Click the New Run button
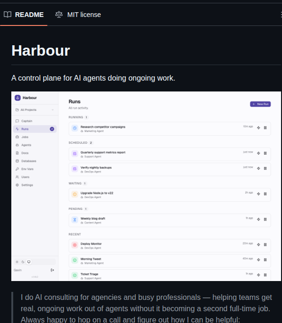Viewport: 282px width, 323px height. 260,104
